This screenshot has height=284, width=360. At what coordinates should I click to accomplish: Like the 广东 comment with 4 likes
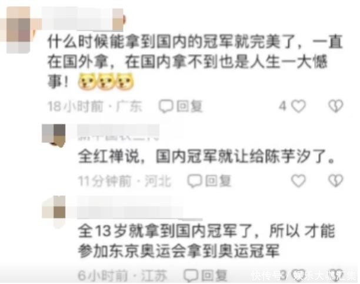[x=298, y=106]
